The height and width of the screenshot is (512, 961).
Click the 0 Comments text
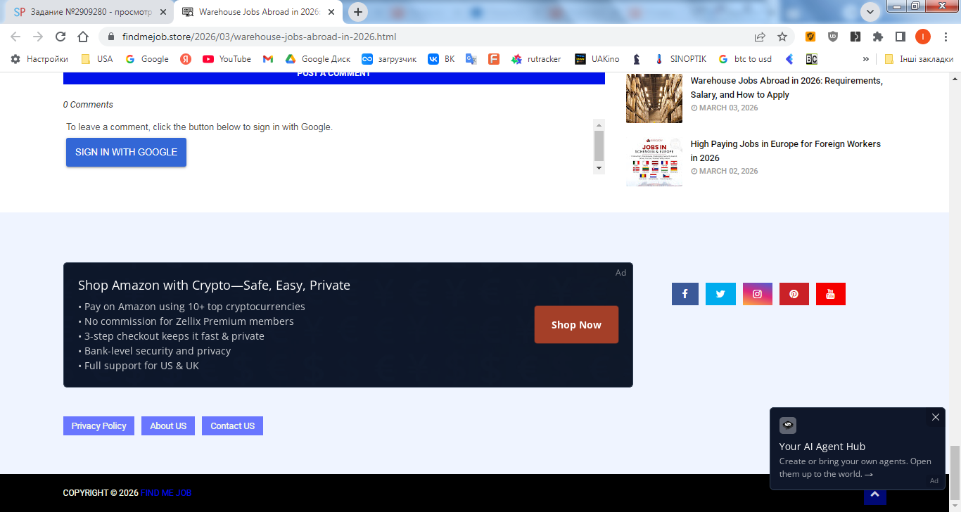pyautogui.click(x=88, y=105)
